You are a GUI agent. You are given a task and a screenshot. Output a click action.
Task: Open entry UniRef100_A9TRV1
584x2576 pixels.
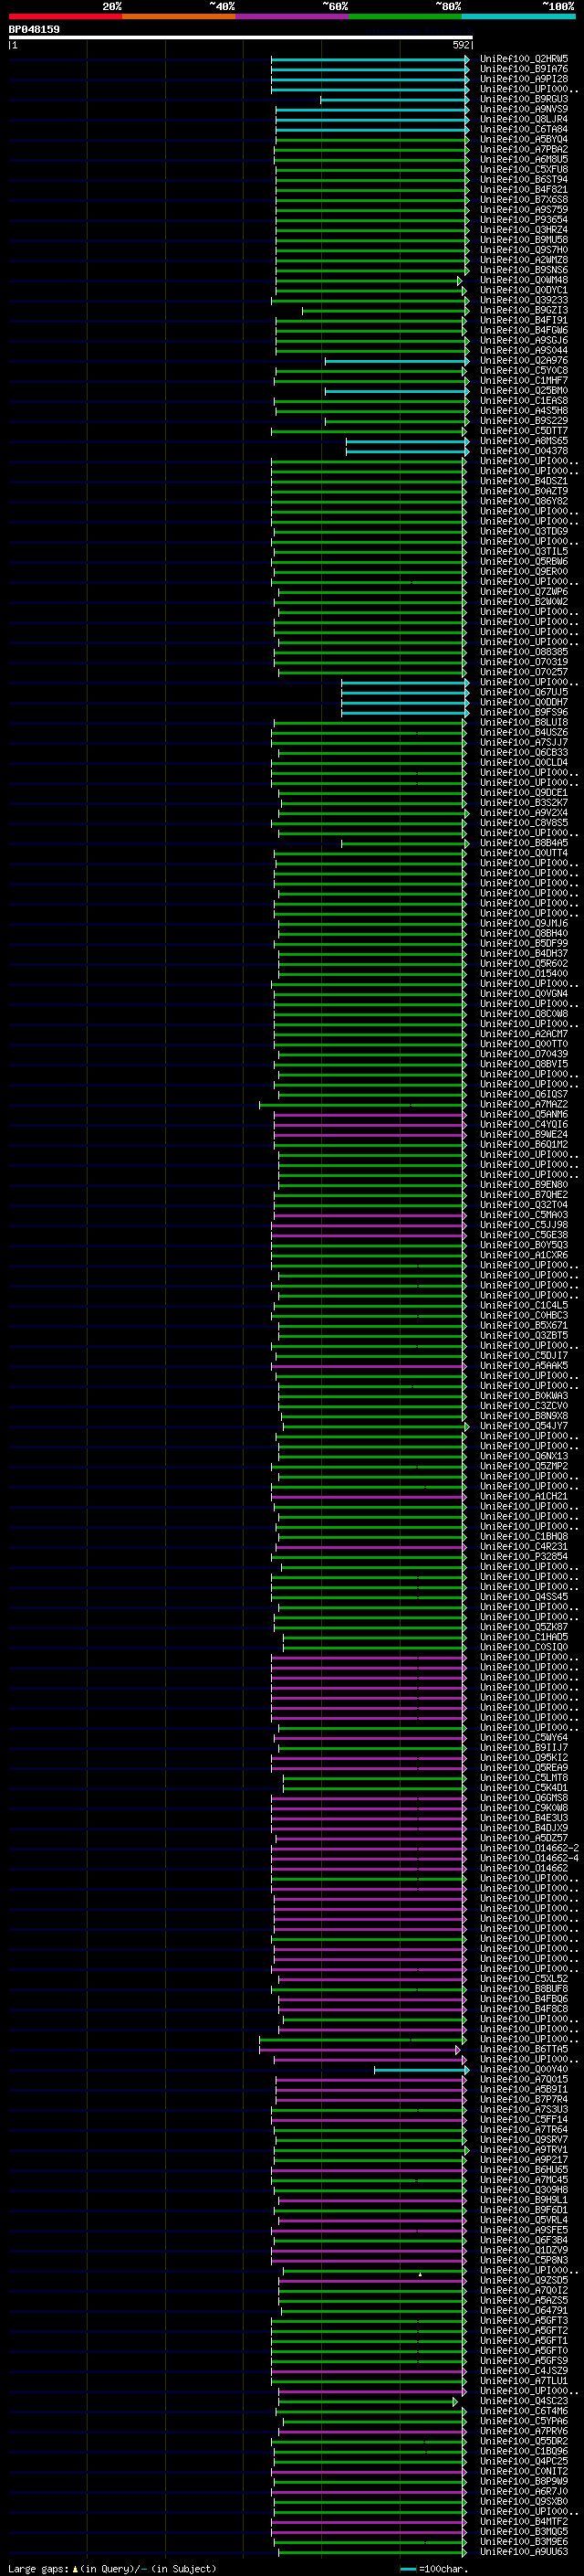524,2150
